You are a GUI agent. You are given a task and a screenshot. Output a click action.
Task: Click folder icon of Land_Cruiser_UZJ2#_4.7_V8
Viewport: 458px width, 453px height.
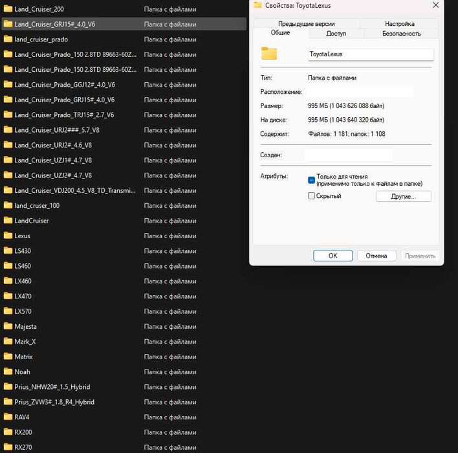[8, 175]
